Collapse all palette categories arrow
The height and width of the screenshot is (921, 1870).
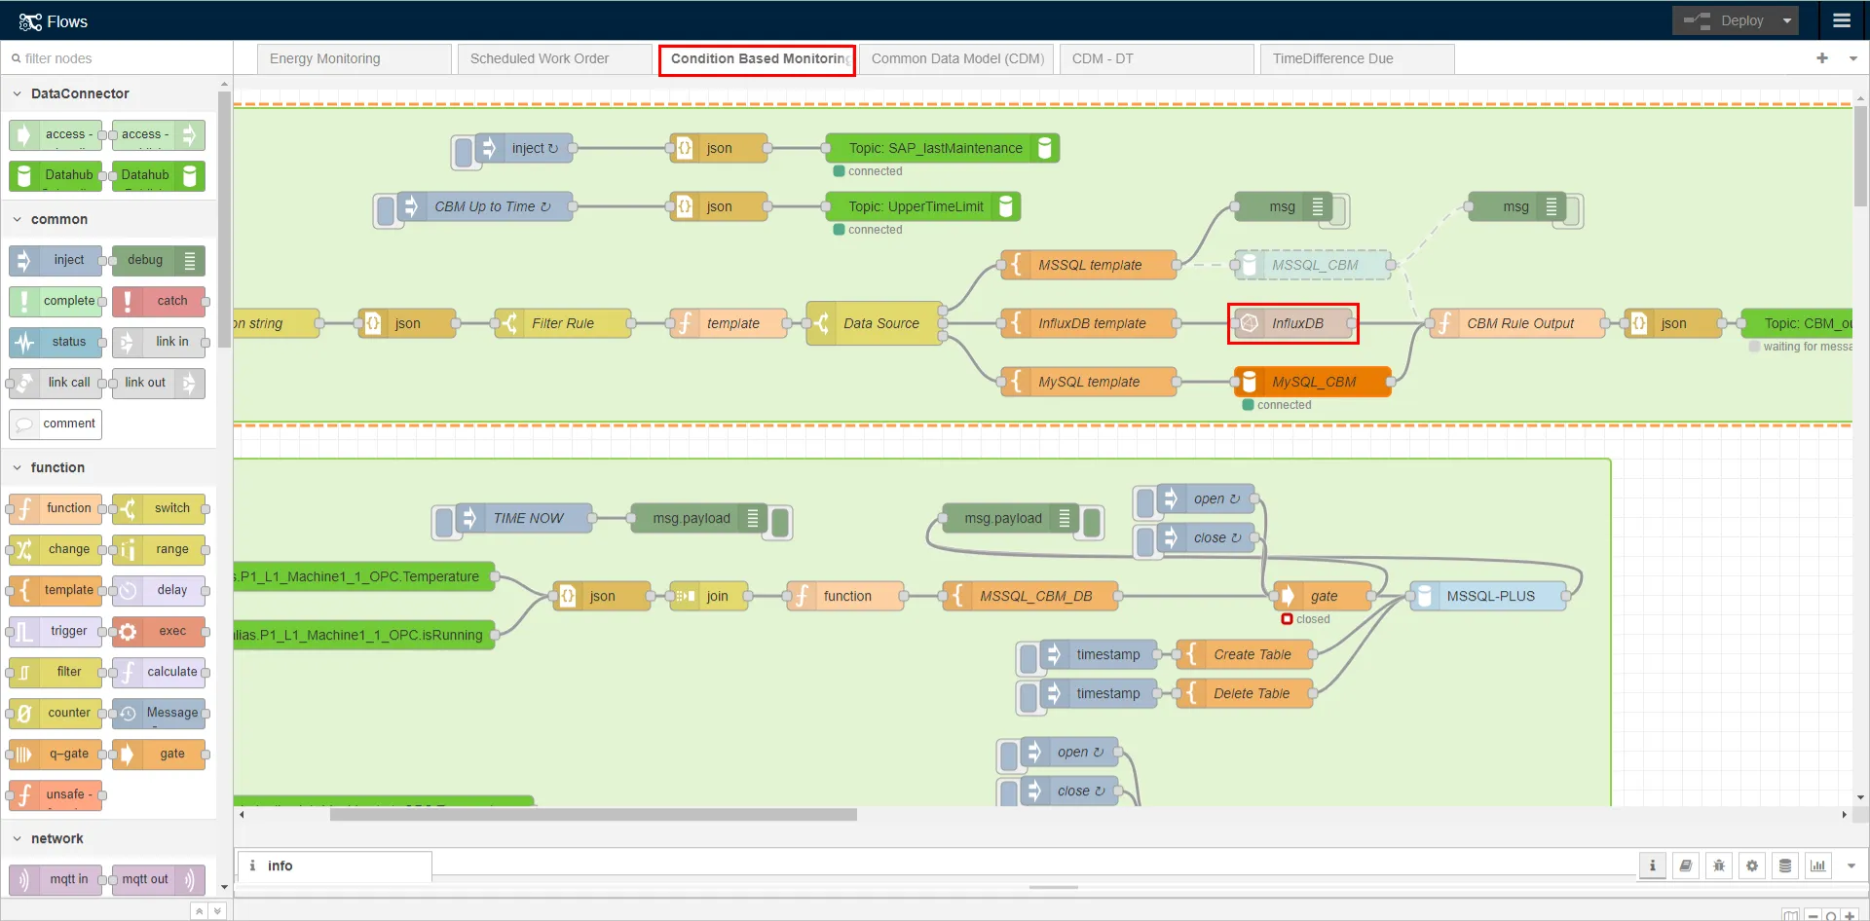click(199, 911)
